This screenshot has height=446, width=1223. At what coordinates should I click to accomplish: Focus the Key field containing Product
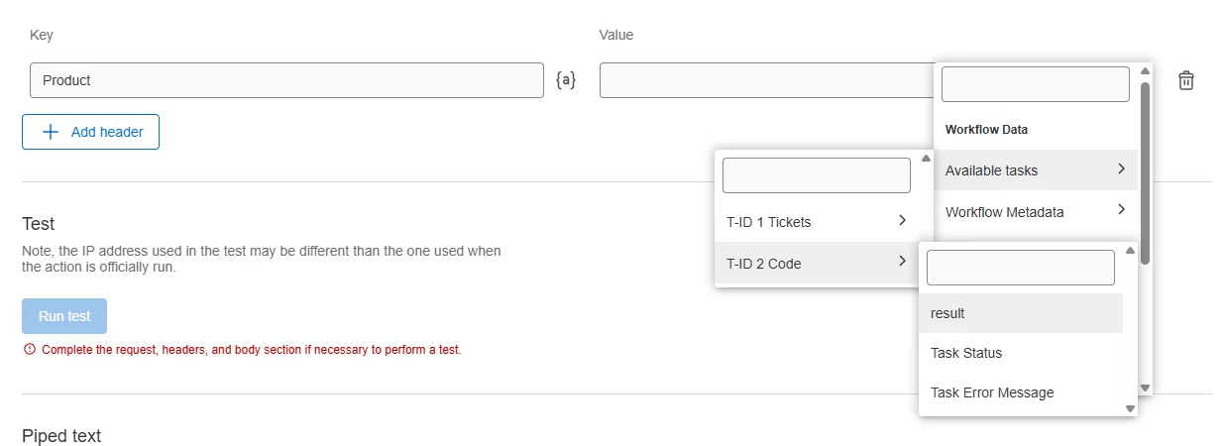point(286,80)
